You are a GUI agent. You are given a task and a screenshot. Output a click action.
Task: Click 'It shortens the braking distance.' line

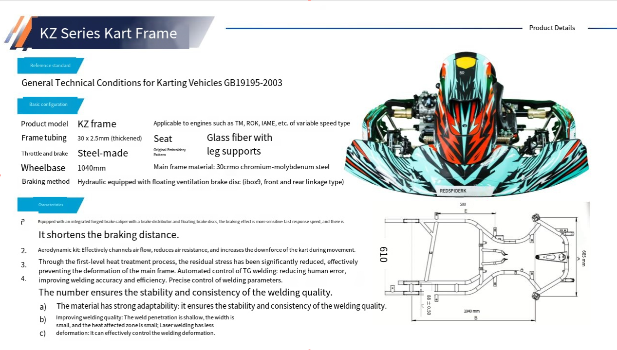109,235
